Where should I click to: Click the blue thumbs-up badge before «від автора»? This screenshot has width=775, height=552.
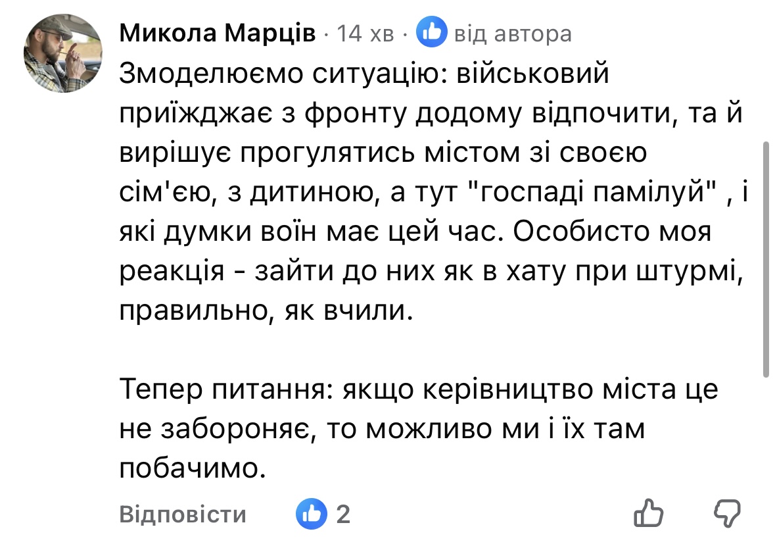pos(432,32)
